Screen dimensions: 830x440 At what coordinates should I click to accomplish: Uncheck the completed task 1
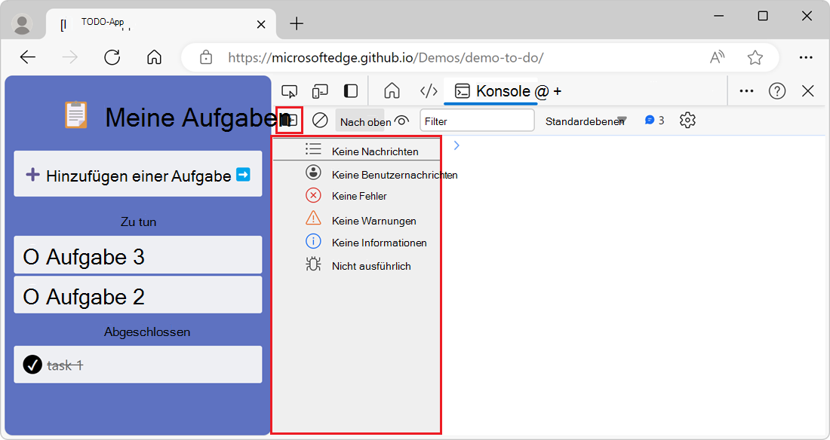click(32, 365)
